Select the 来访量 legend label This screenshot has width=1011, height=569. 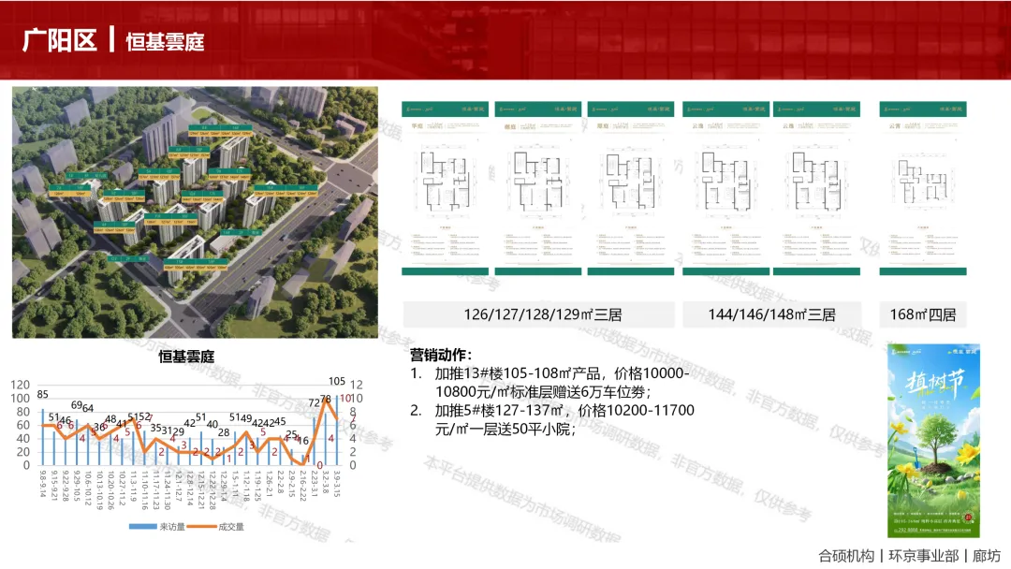pos(172,527)
